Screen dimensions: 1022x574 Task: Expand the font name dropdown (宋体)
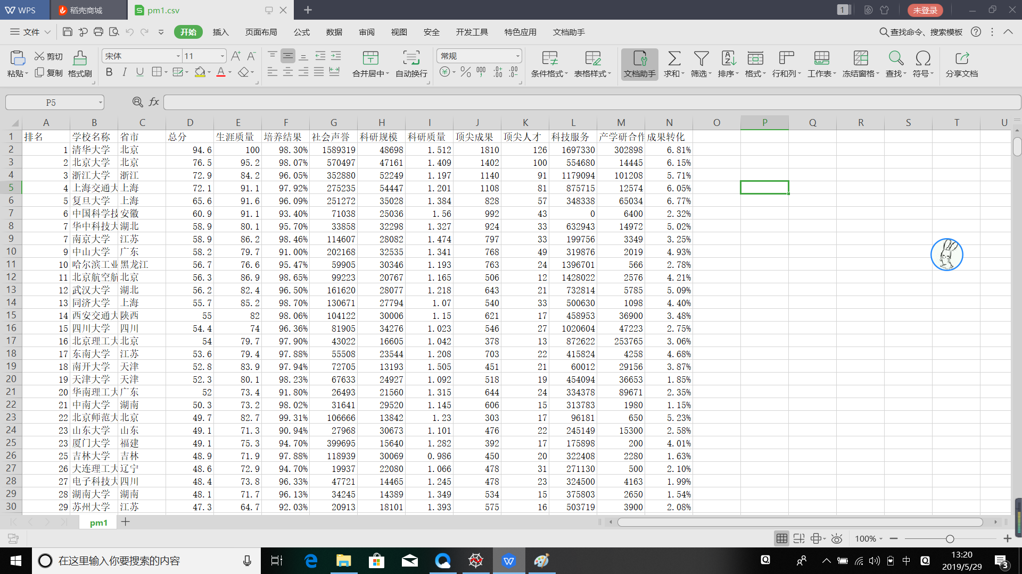click(178, 56)
